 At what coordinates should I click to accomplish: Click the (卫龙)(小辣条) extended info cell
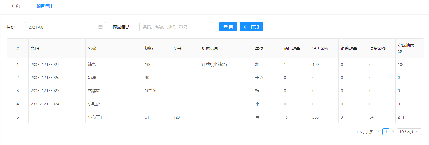(x=214, y=65)
